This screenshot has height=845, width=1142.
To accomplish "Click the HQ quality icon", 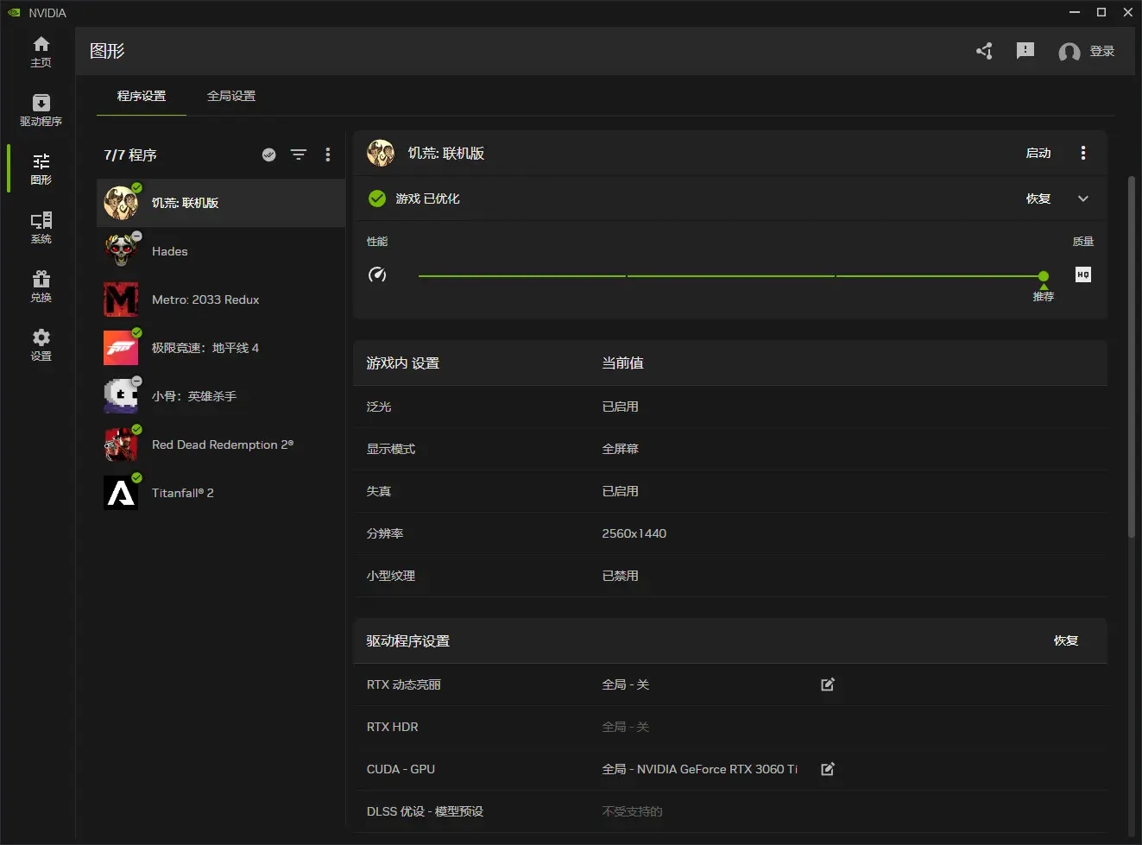I will [x=1083, y=274].
